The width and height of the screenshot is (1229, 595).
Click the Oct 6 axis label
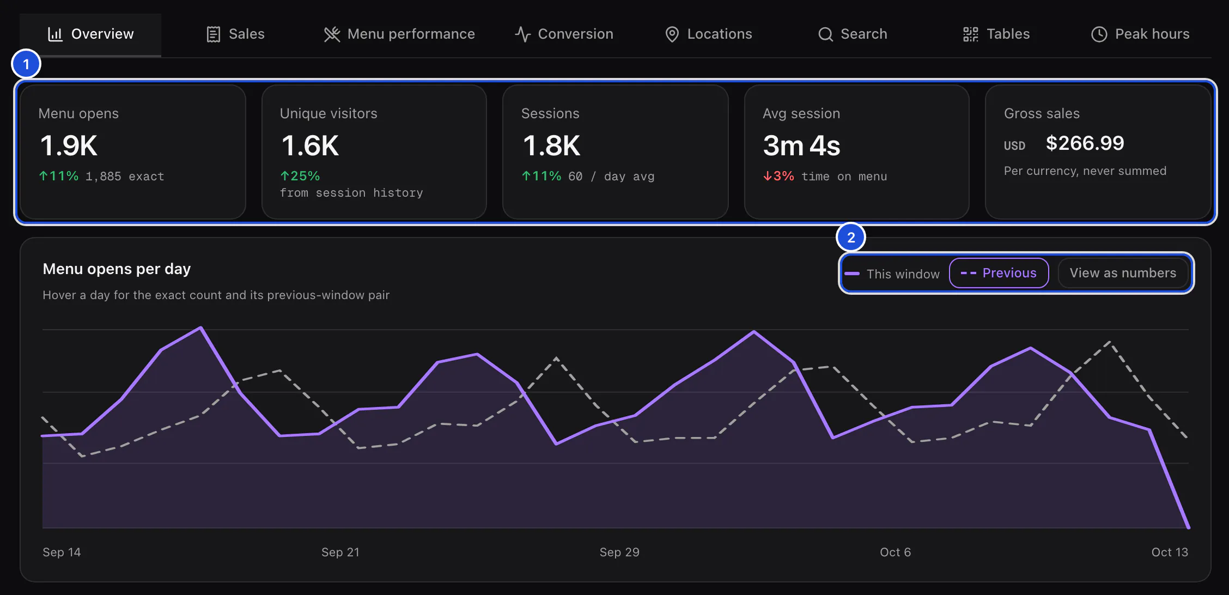coord(896,552)
